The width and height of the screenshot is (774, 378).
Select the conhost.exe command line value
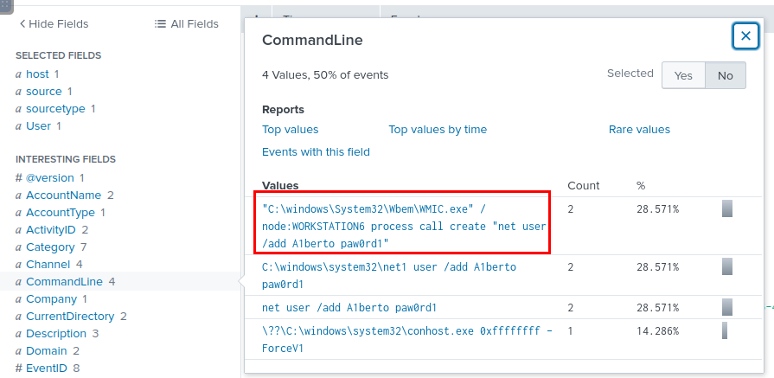click(406, 339)
